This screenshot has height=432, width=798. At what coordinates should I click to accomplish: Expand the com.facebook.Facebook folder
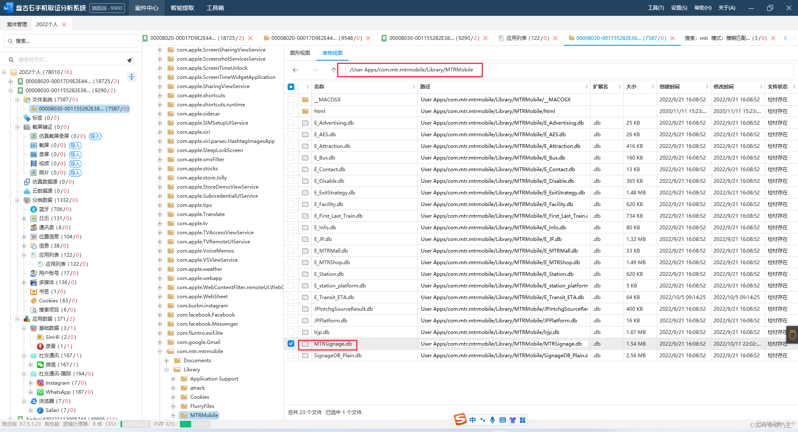160,315
